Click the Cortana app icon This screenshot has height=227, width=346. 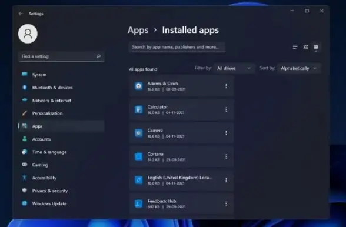click(139, 156)
